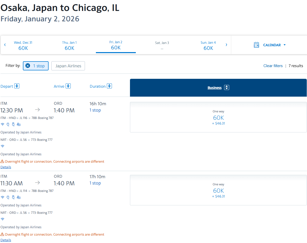307x243 pixels.
Task: Click the JL 116 flight number
Action: (x=23, y=118)
